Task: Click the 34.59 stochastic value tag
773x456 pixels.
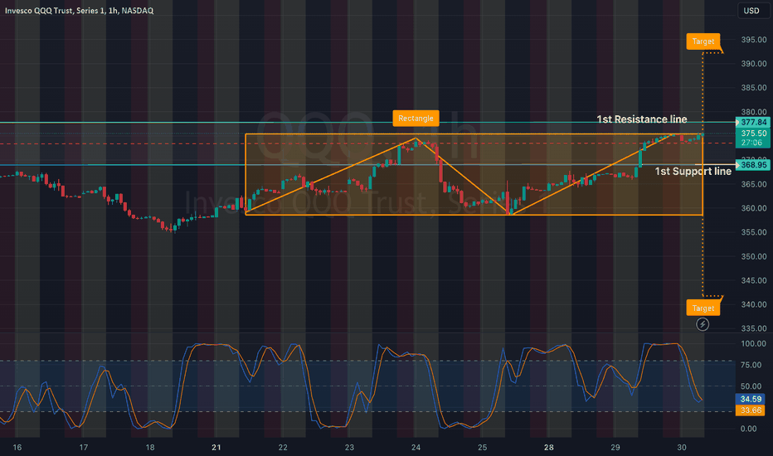Action: pos(751,399)
